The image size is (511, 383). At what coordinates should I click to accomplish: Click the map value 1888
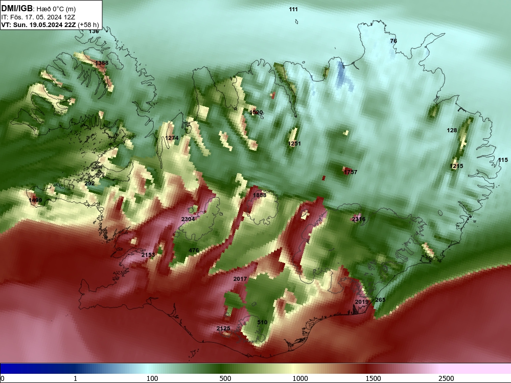260,195
